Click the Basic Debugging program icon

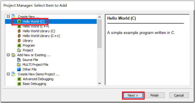[x=19, y=84]
